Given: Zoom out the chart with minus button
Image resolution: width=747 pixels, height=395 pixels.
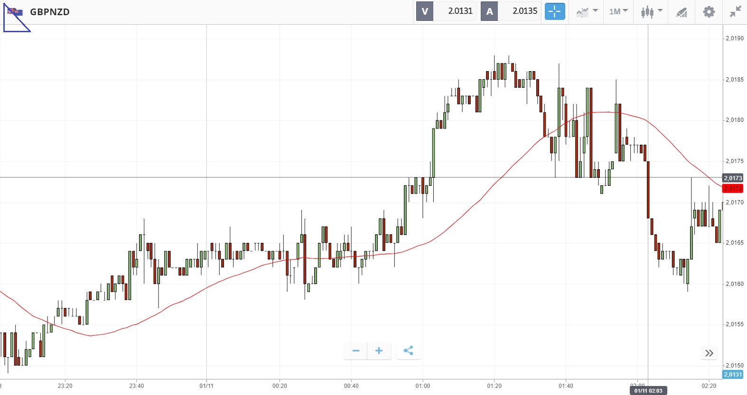Looking at the screenshot, I should [356, 351].
